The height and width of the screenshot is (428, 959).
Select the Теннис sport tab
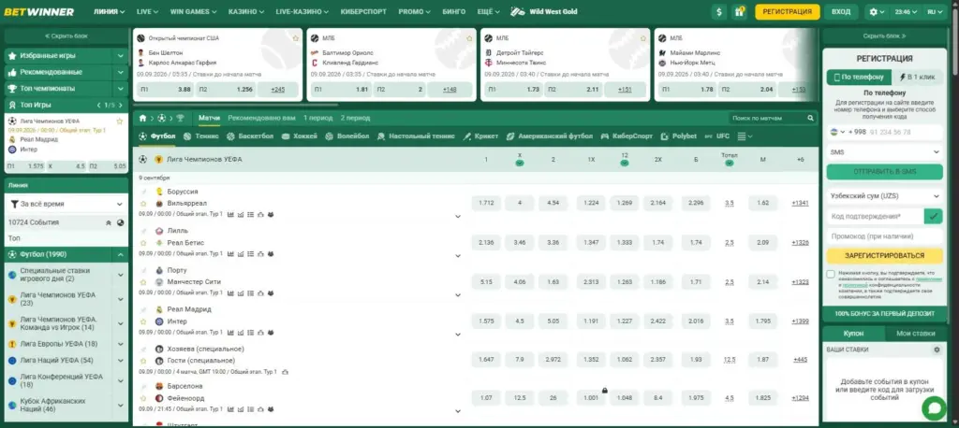(201, 136)
